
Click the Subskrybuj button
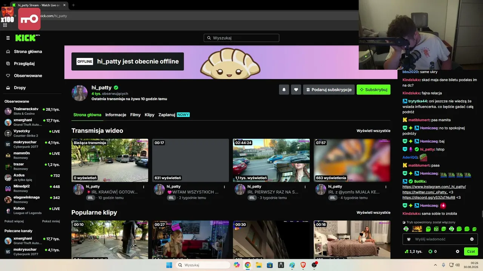pyautogui.click(x=374, y=90)
